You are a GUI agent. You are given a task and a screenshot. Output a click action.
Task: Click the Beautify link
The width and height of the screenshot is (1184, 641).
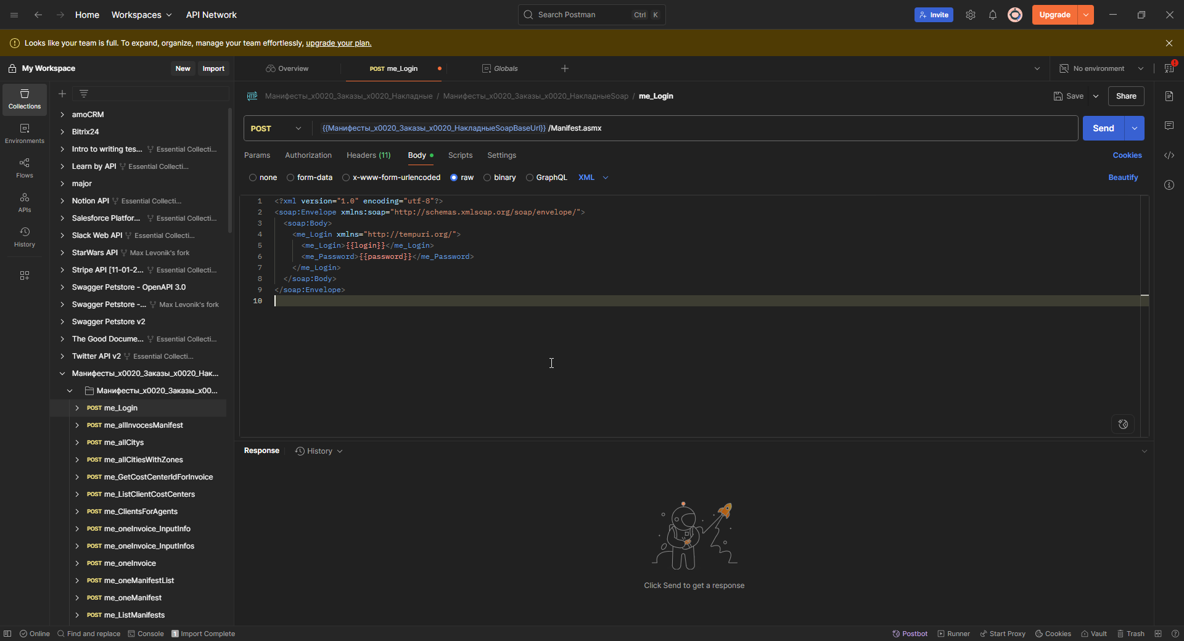(1123, 178)
